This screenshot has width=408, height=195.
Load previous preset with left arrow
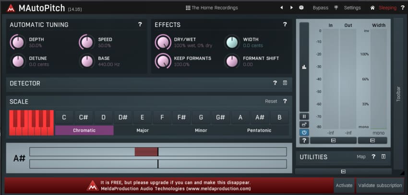coord(281,8)
